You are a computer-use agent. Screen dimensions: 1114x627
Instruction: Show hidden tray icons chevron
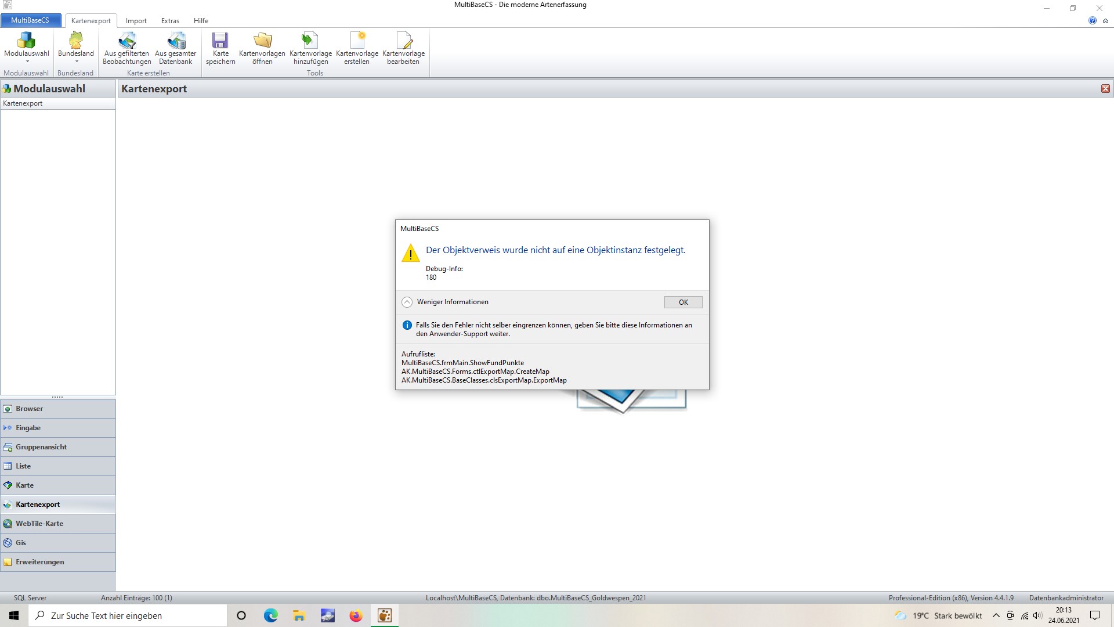tap(996, 615)
